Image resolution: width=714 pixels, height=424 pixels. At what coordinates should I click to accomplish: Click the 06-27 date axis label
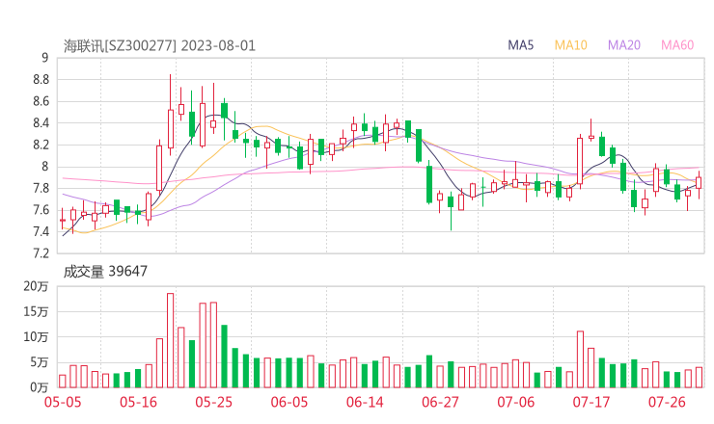click(x=440, y=402)
